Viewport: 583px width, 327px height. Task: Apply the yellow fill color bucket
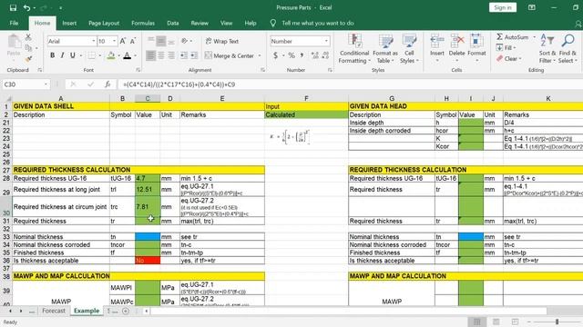coord(111,55)
